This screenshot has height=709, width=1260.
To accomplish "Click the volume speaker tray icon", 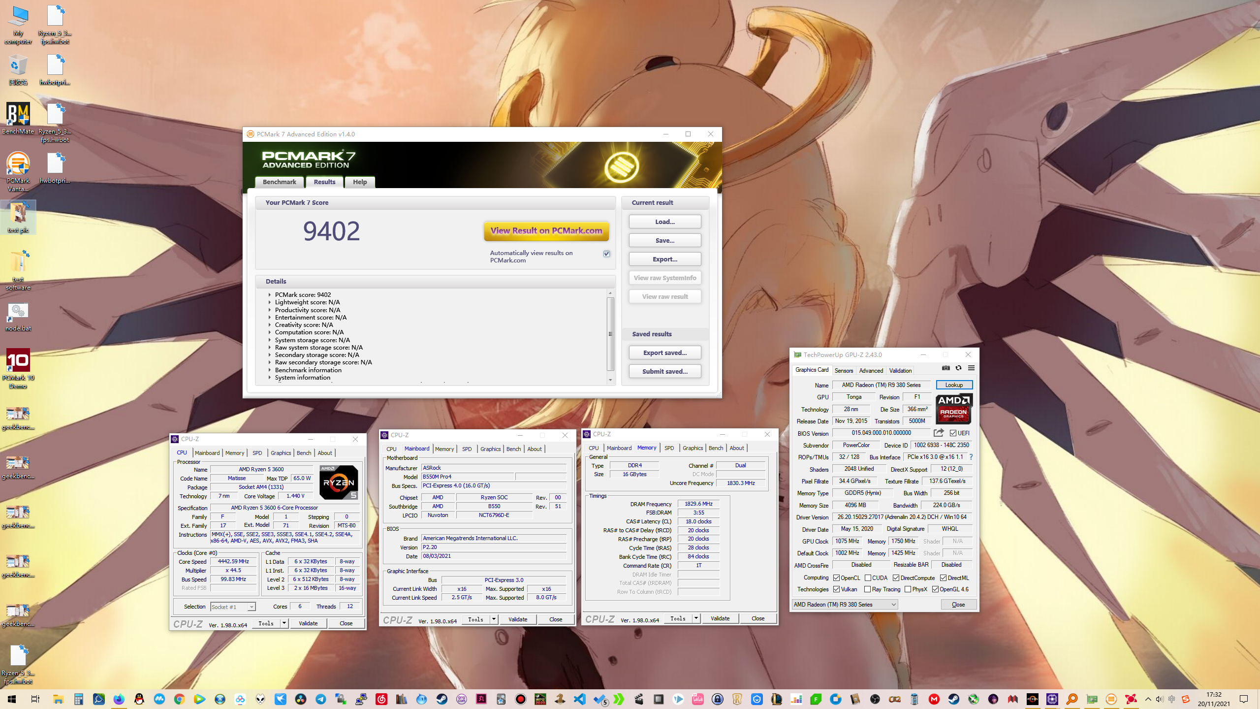I will pyautogui.click(x=1159, y=699).
